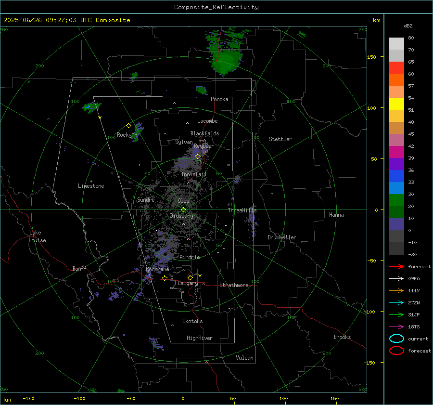Click the yellow diamond southeast of Cochrane

click(165, 278)
